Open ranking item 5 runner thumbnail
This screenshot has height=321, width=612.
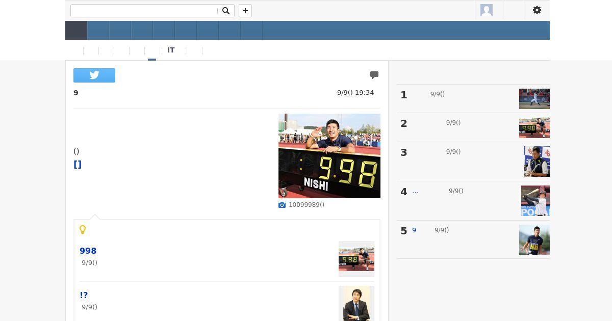(534, 240)
